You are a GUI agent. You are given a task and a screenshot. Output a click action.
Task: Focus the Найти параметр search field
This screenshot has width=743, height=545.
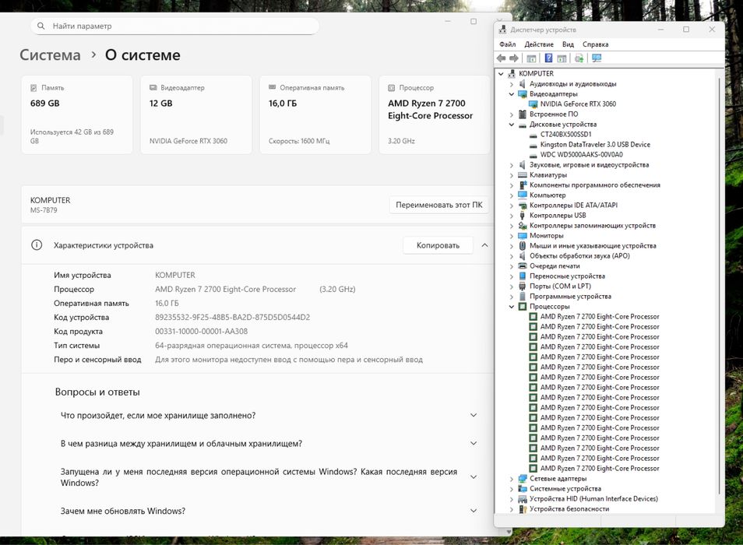[x=175, y=26]
